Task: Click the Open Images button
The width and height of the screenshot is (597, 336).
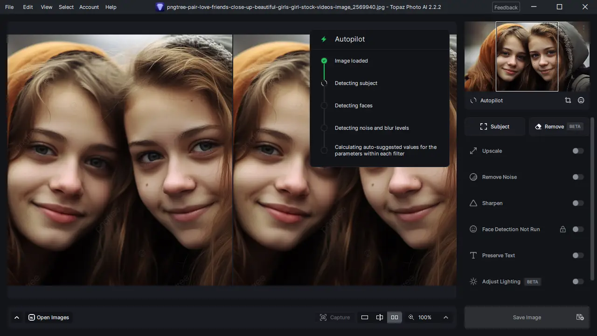Action: coord(49,317)
